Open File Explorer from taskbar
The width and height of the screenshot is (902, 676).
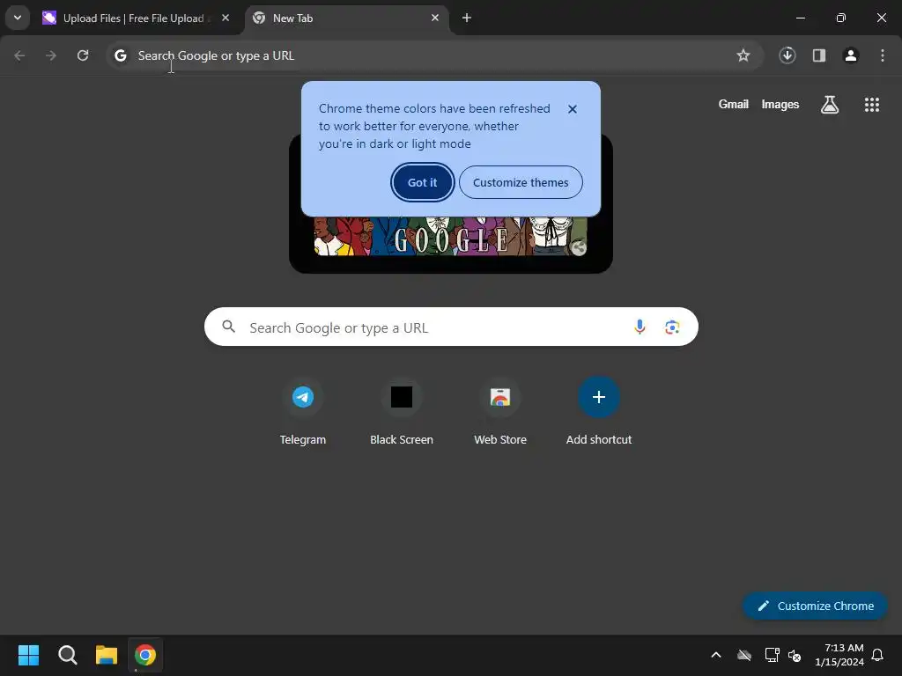[x=107, y=655]
